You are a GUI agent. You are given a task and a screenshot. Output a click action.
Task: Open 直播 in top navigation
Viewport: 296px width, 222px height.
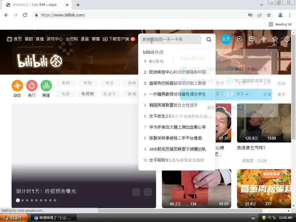tap(40, 39)
